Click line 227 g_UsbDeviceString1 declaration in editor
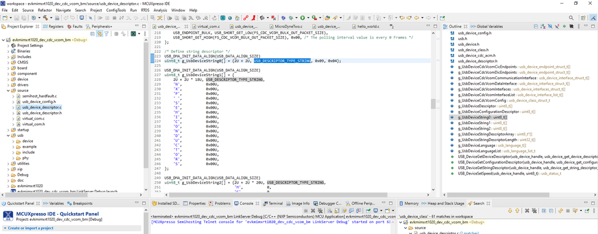The height and width of the screenshot is (234, 598). [x=199, y=75]
